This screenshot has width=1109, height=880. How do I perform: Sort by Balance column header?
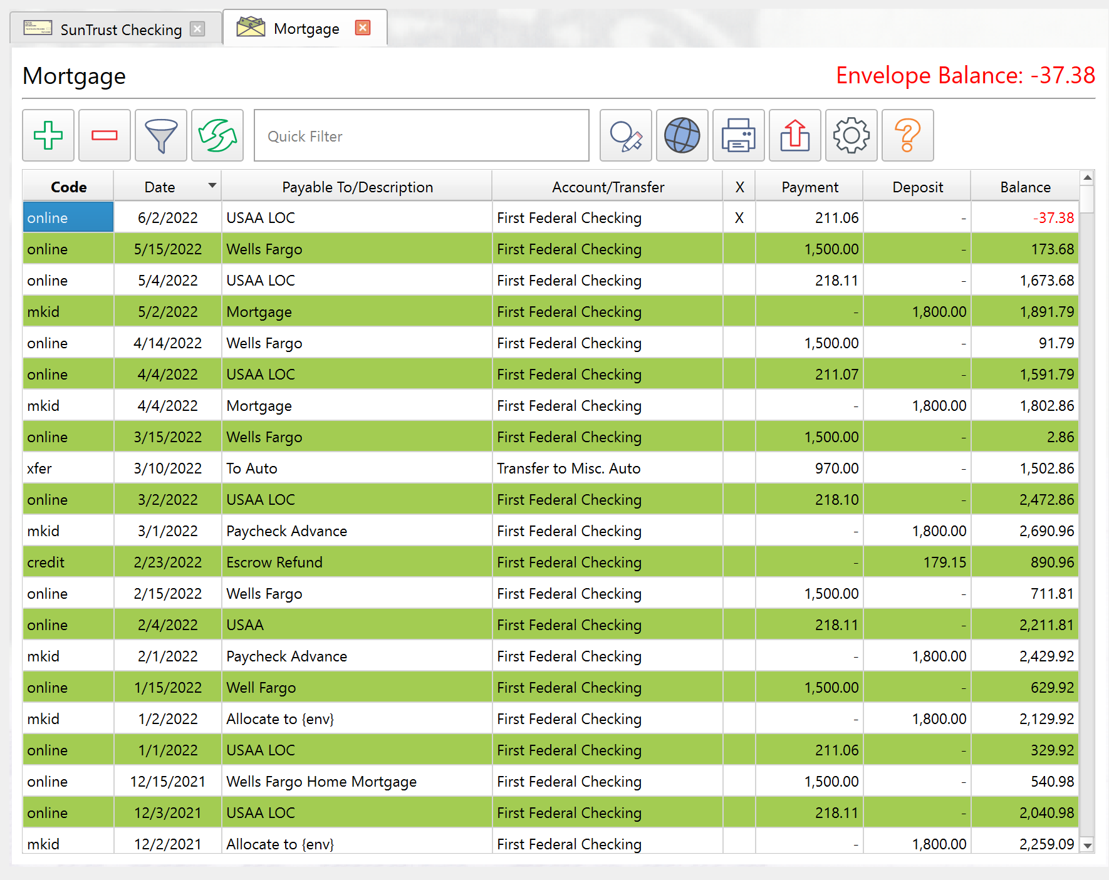tap(1025, 187)
